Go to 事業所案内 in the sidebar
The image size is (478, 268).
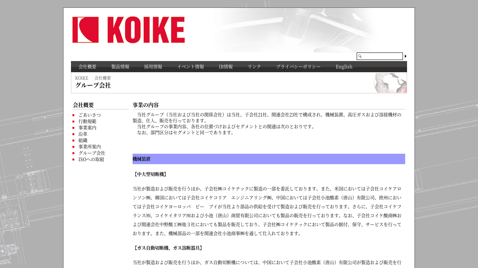[90, 147]
